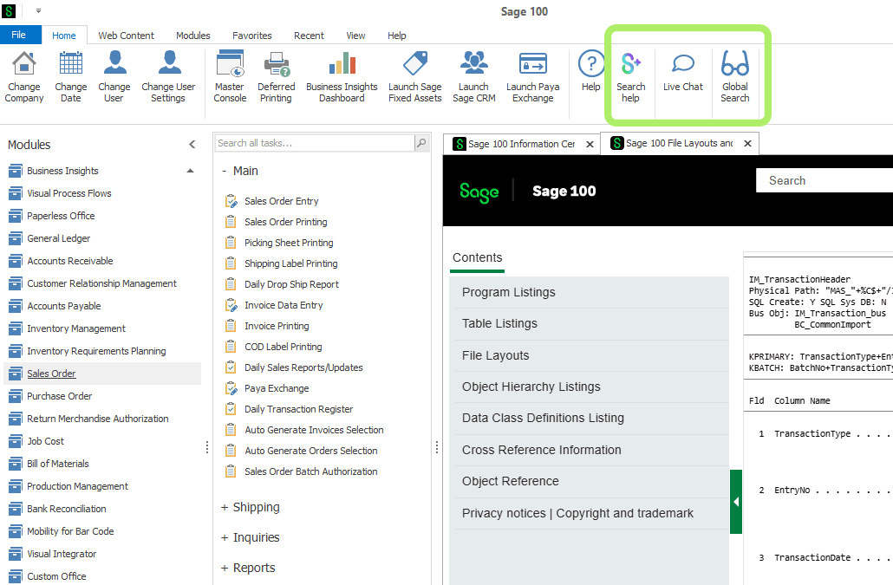Click the Quick Access Toolbar dropdown arrow
The height and width of the screenshot is (585, 893).
tap(38, 10)
